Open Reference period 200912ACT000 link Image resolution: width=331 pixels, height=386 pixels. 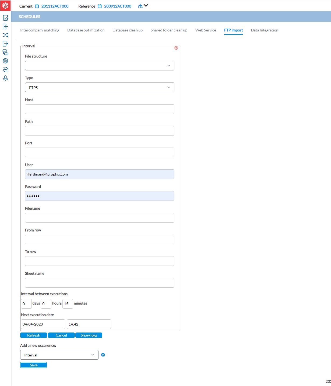[x=118, y=6]
